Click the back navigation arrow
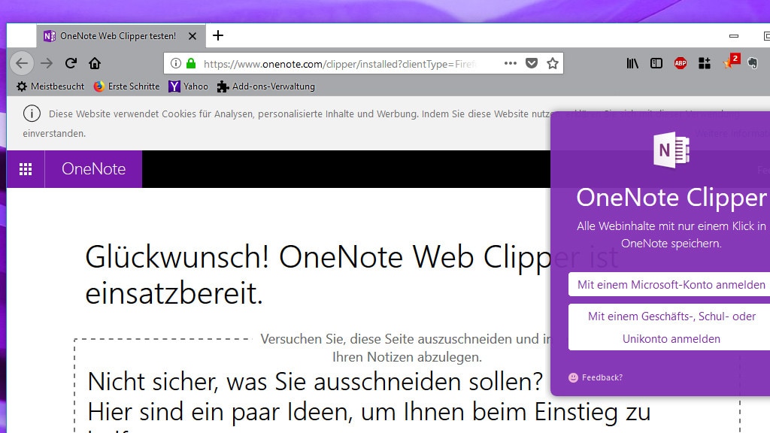Viewport: 770px width, 433px height. pyautogui.click(x=22, y=64)
